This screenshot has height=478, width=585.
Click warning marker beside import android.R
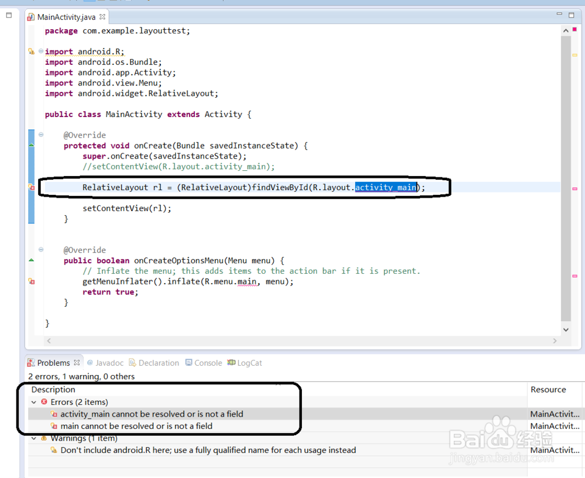[x=32, y=51]
